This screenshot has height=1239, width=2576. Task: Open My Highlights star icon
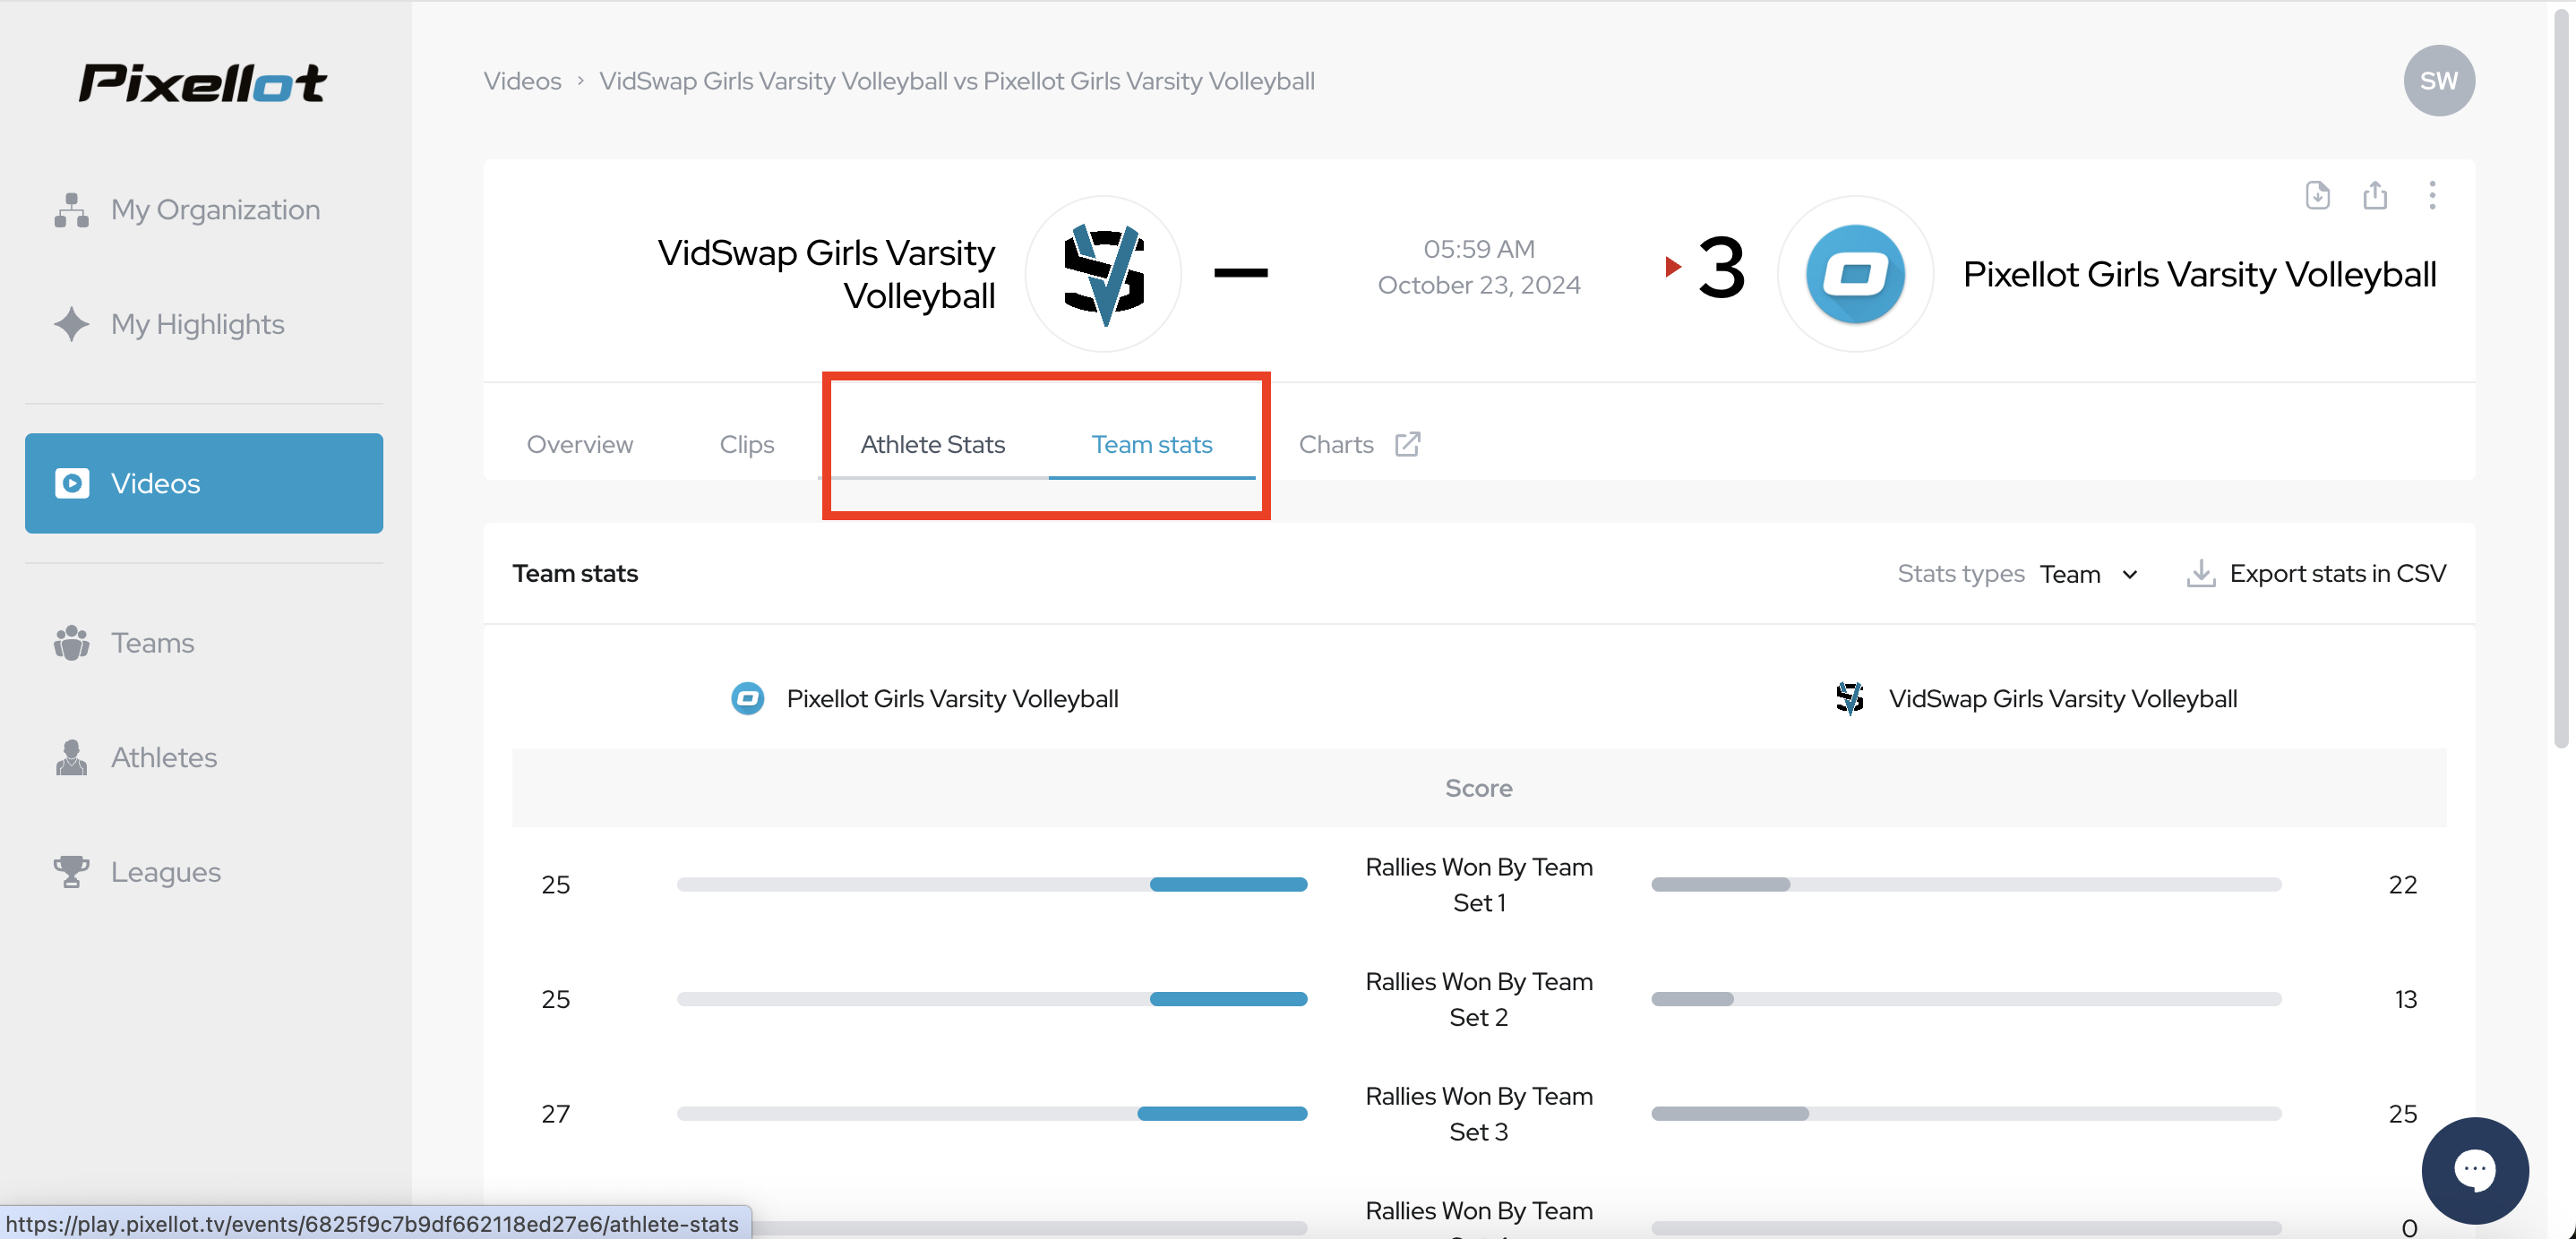click(71, 324)
